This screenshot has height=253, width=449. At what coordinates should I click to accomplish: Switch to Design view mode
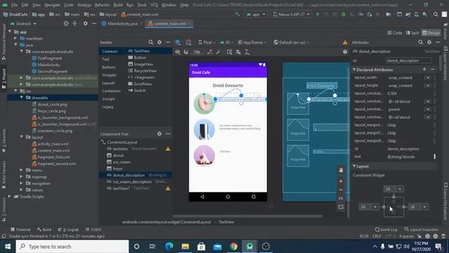(431, 33)
